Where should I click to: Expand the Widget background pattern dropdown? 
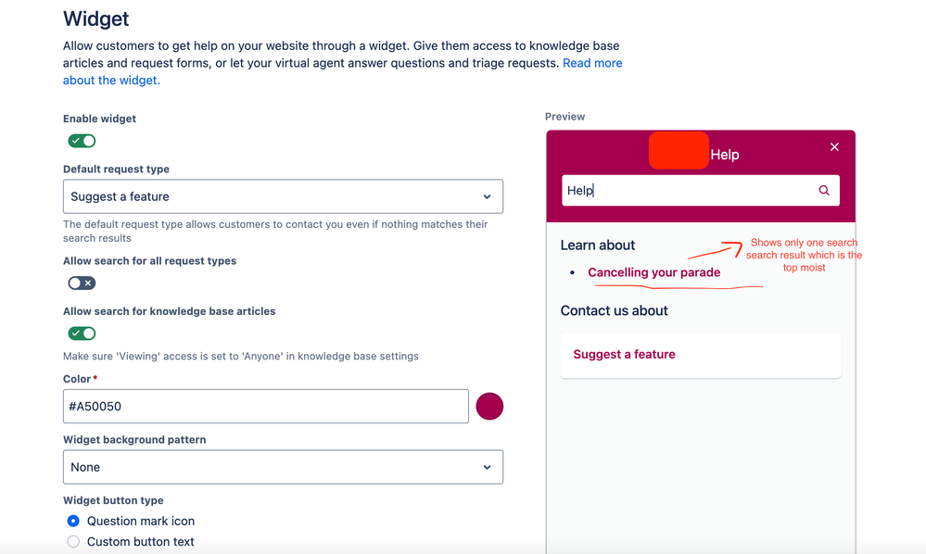tap(283, 467)
